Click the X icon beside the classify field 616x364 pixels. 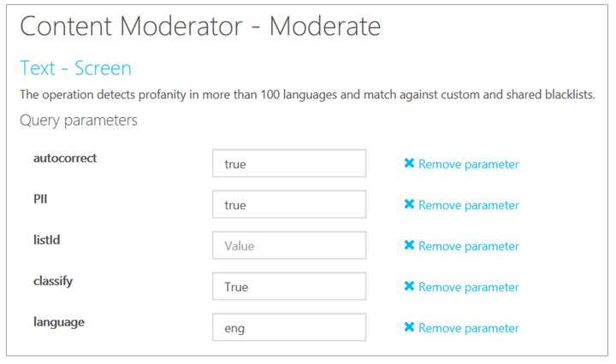409,286
